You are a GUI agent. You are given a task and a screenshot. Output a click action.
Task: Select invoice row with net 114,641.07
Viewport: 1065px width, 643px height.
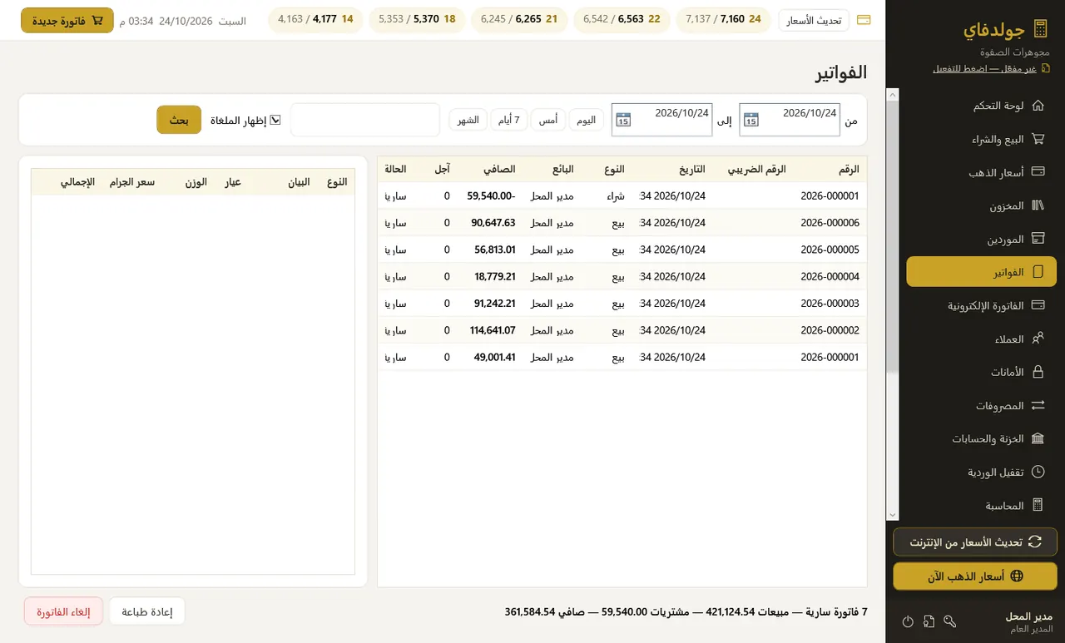(x=622, y=330)
